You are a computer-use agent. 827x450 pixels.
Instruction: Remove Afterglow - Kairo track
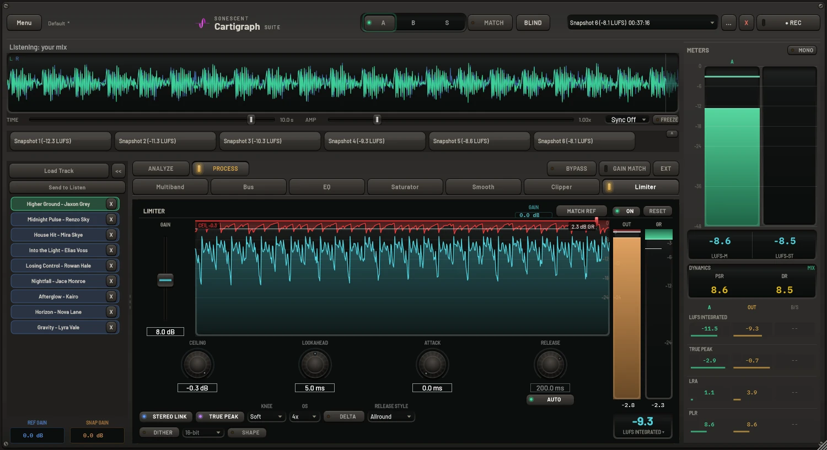[111, 296]
